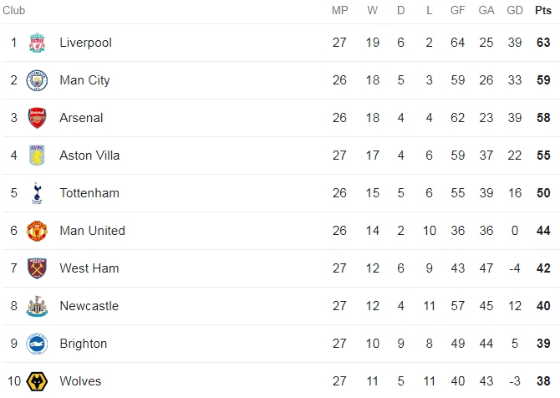Click the Brighton crest icon

[x=37, y=344]
